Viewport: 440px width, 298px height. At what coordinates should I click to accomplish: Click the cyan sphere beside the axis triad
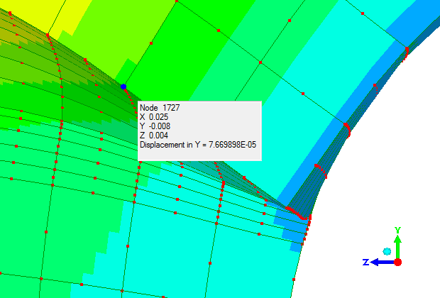tap(387, 251)
